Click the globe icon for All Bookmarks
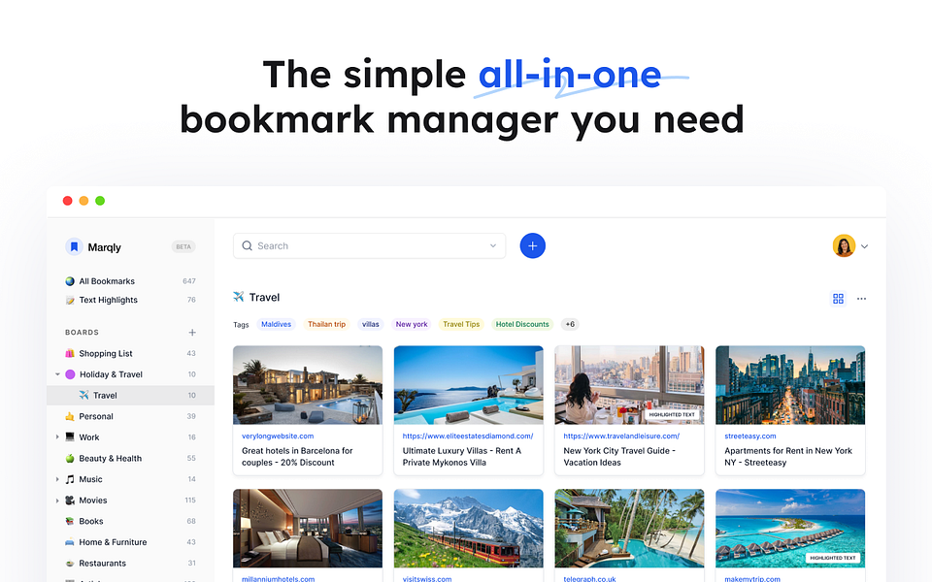Image resolution: width=932 pixels, height=582 pixels. 70,281
